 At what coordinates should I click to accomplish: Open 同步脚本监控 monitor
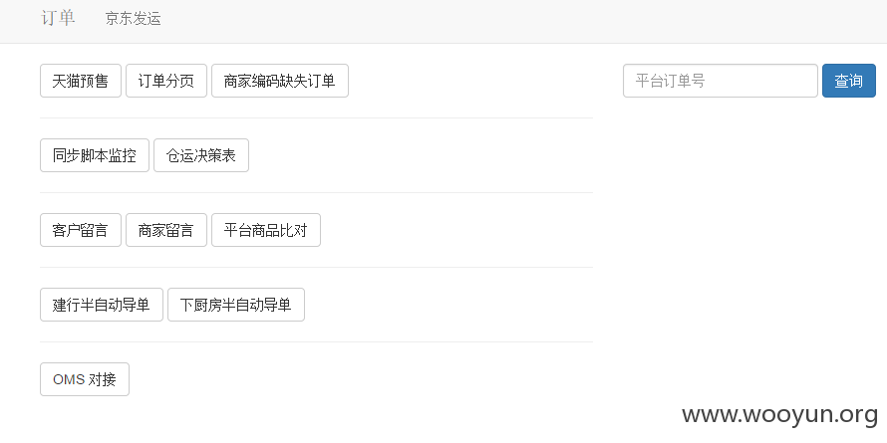(x=95, y=155)
